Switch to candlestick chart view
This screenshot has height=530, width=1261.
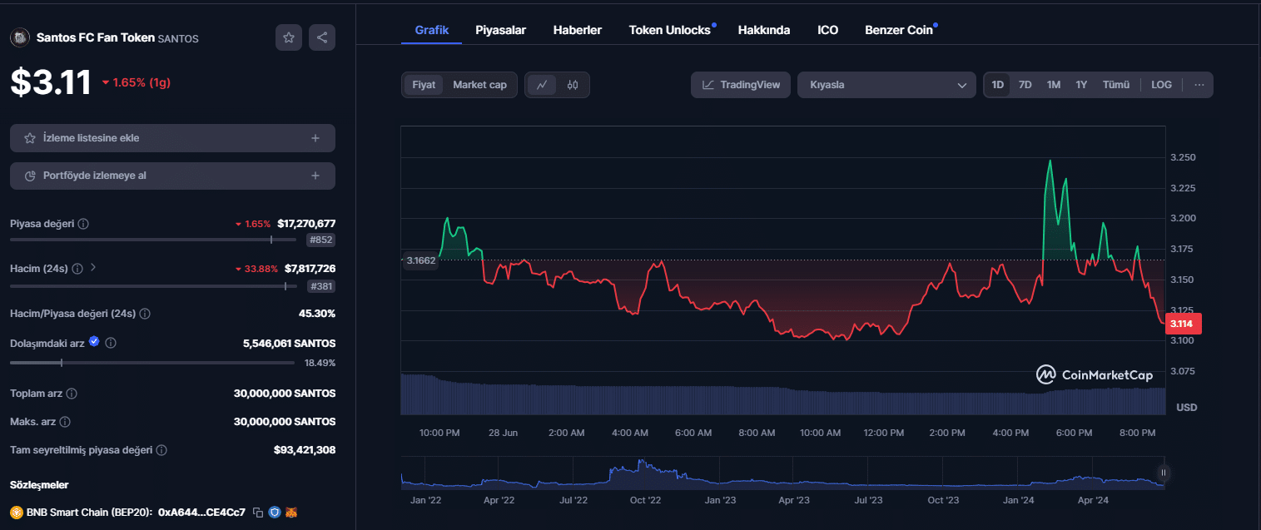click(573, 85)
